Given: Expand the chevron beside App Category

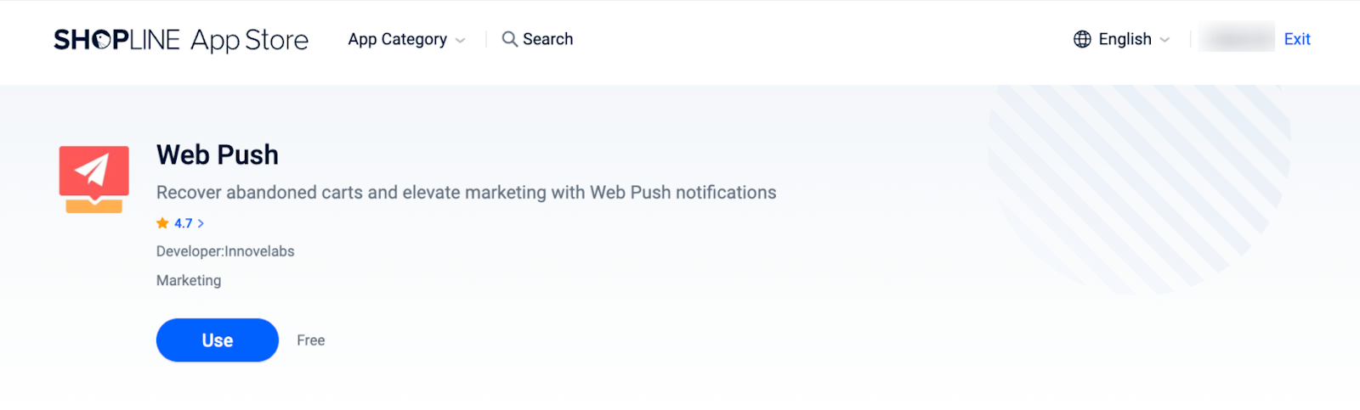Looking at the screenshot, I should [461, 41].
